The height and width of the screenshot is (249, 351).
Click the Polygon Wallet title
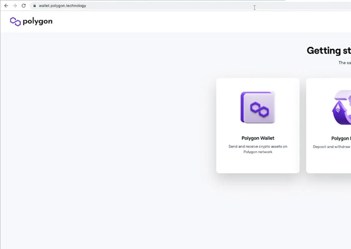(258, 138)
